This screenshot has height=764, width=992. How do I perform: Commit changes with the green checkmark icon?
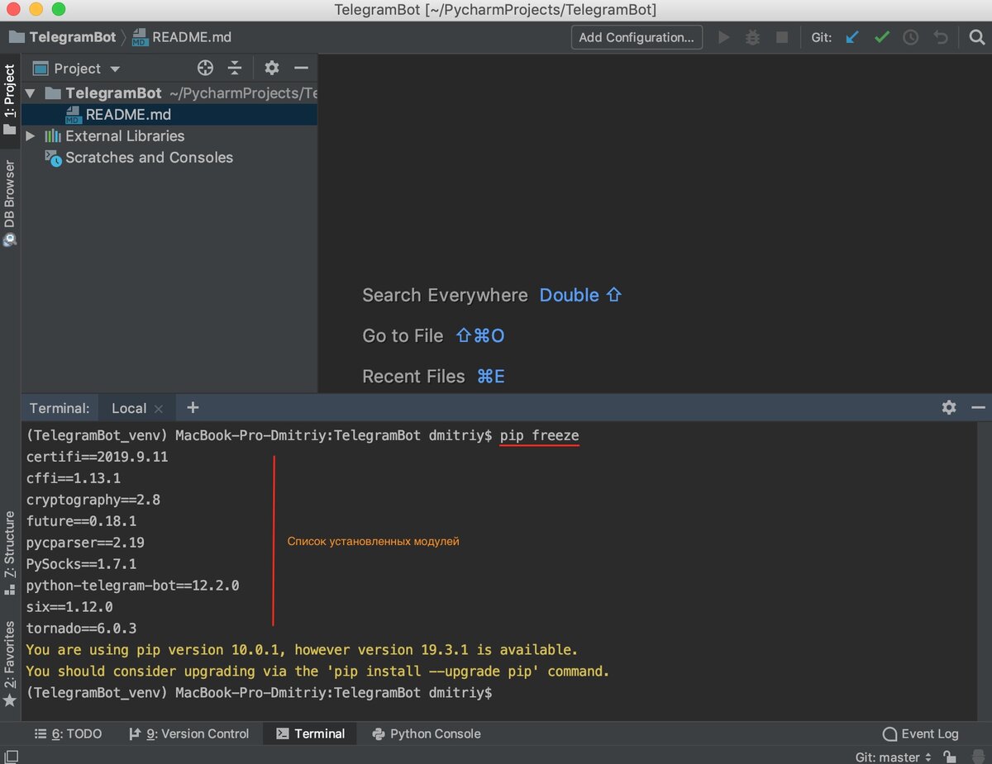(882, 37)
